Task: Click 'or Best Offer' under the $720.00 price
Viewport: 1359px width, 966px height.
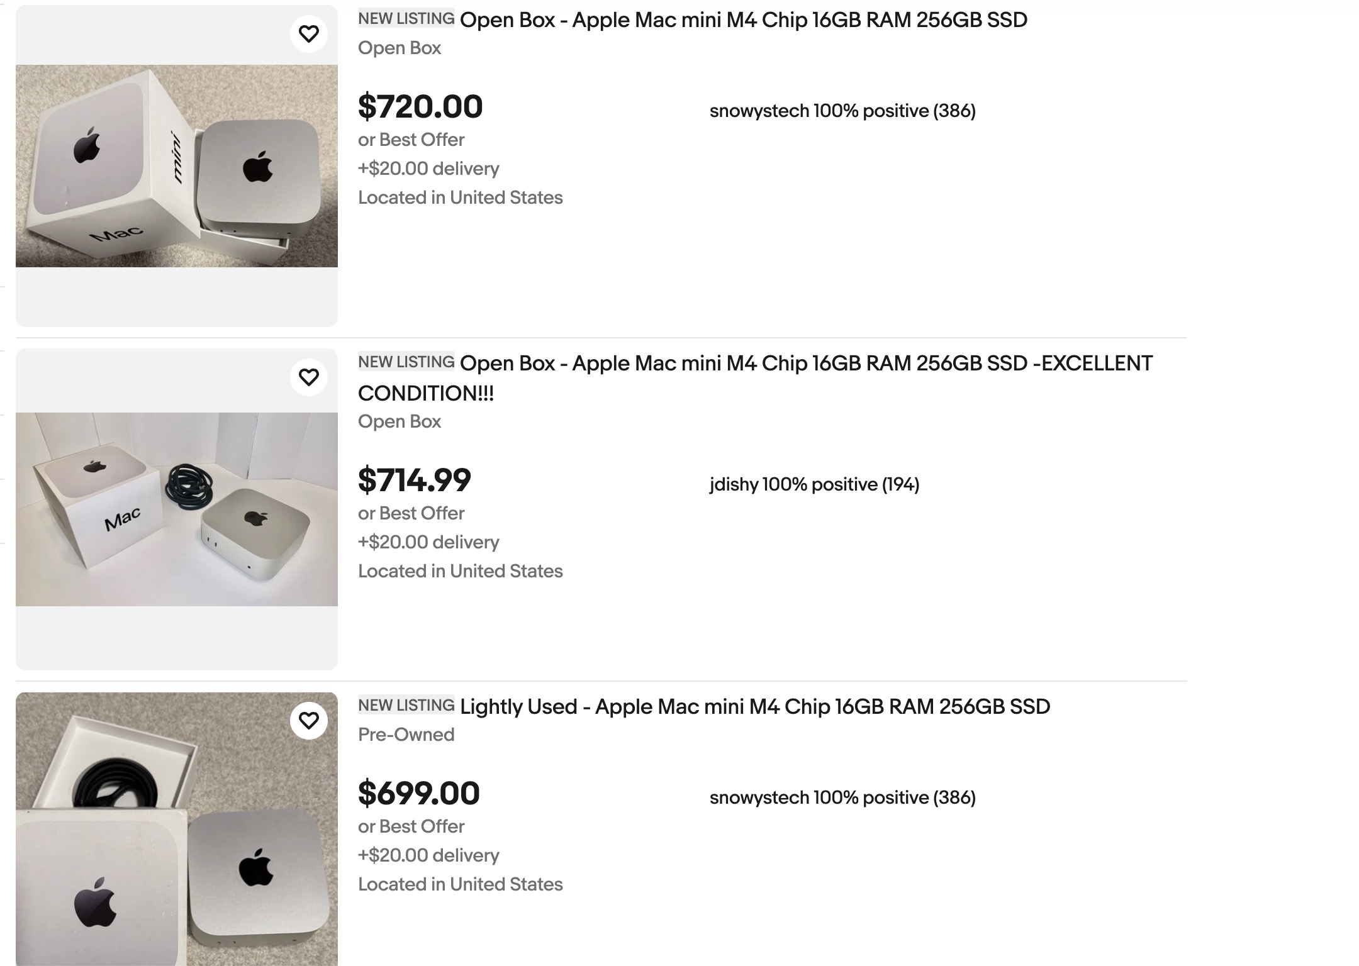Action: tap(411, 140)
